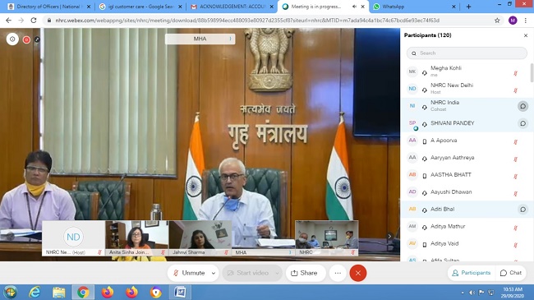The image size is (534, 300).
Task: Click the participants Search field
Action: point(467,53)
